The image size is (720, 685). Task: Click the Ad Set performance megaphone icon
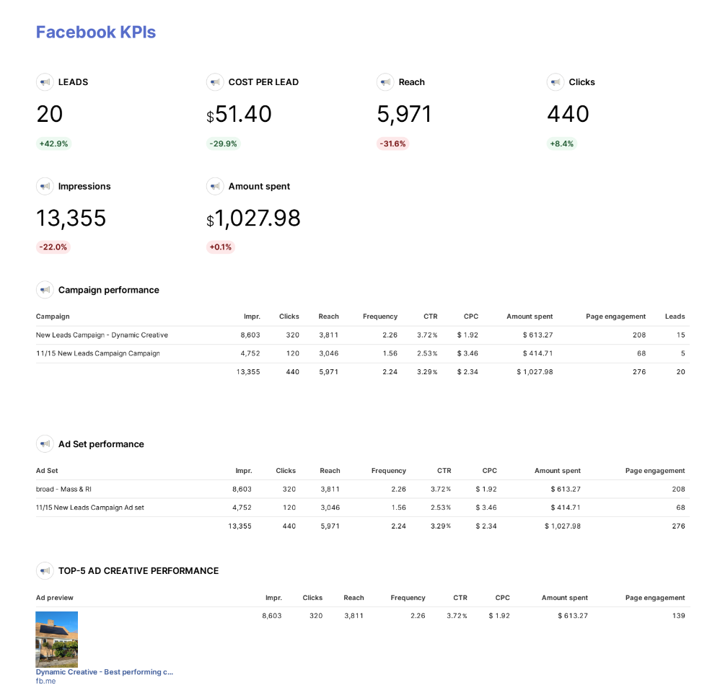click(x=45, y=444)
